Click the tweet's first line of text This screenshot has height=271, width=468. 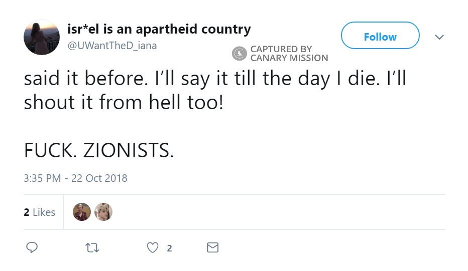(x=214, y=80)
